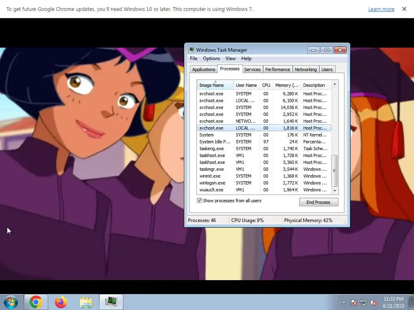Select the System process row
Image resolution: width=414 pixels, height=310 pixels.
264,135
